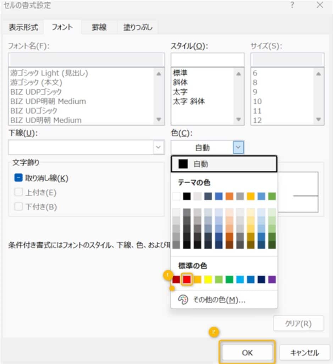Click the help question mark icon
The image size is (333, 364).
pos(292,5)
